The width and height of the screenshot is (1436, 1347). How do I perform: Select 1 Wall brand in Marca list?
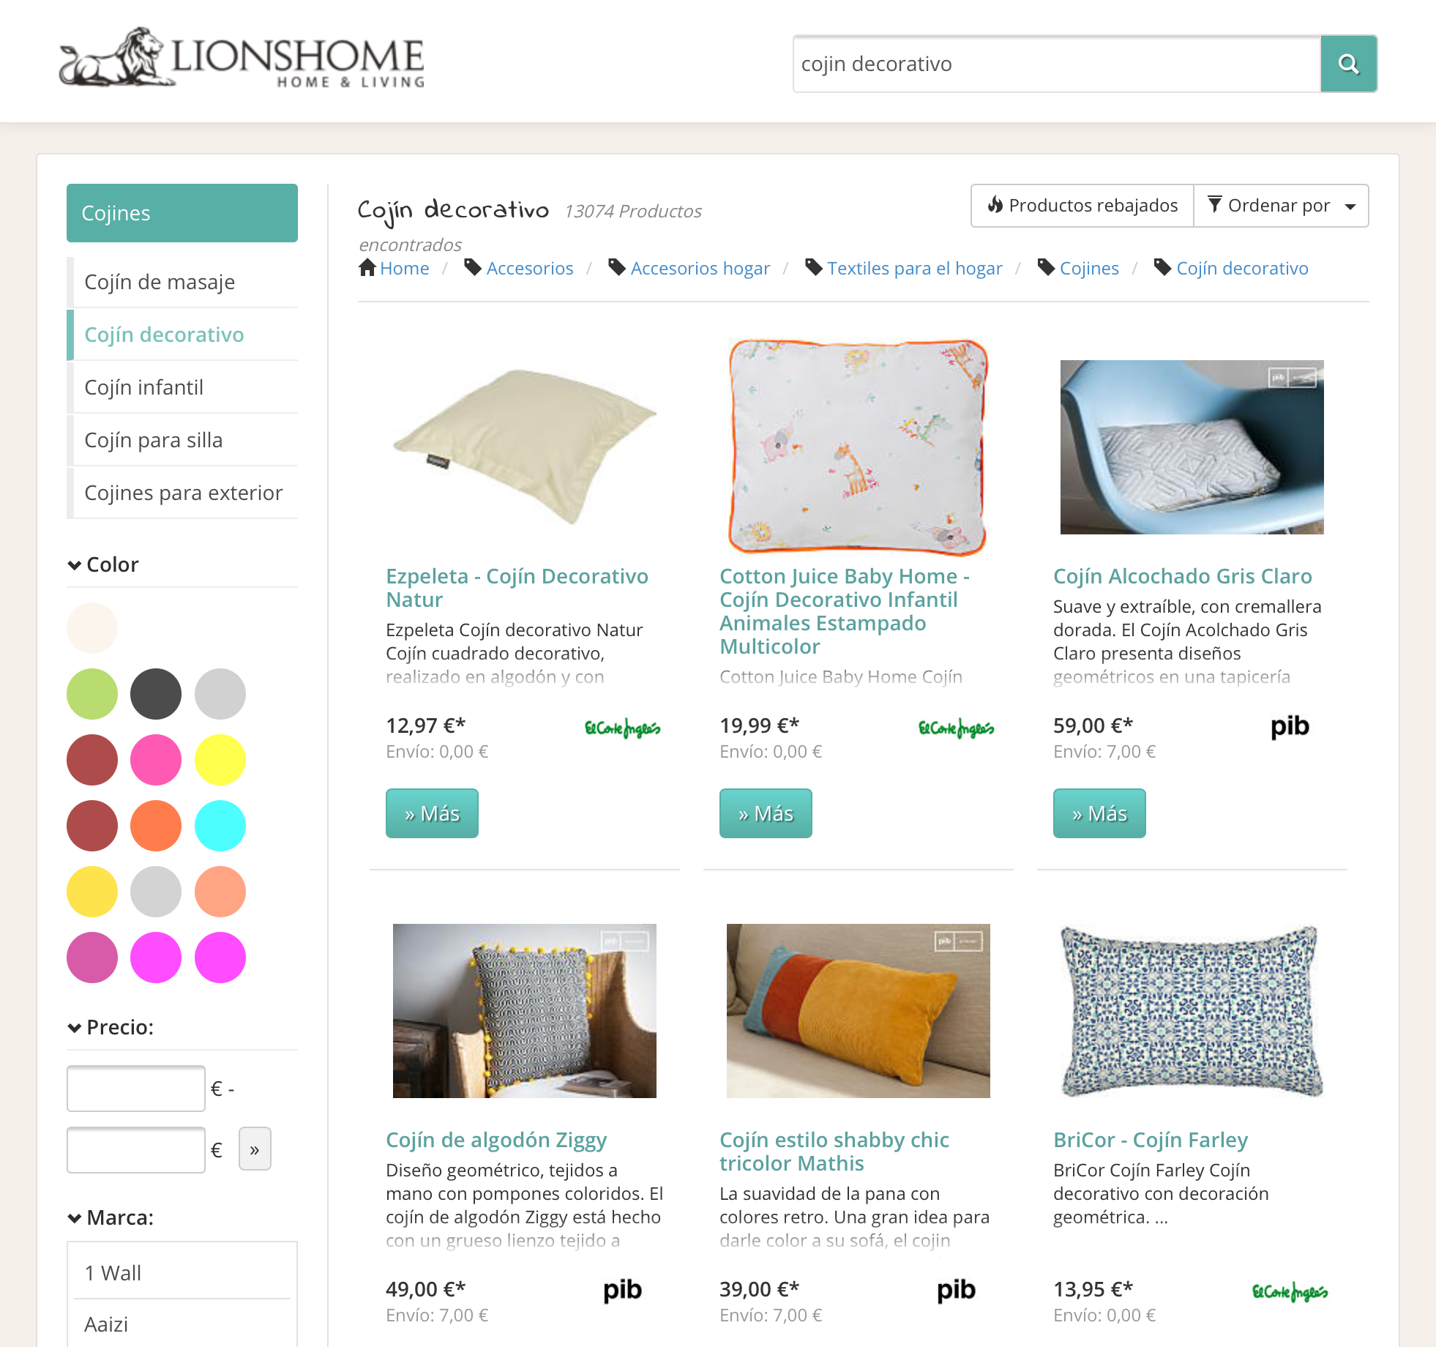182,1273
